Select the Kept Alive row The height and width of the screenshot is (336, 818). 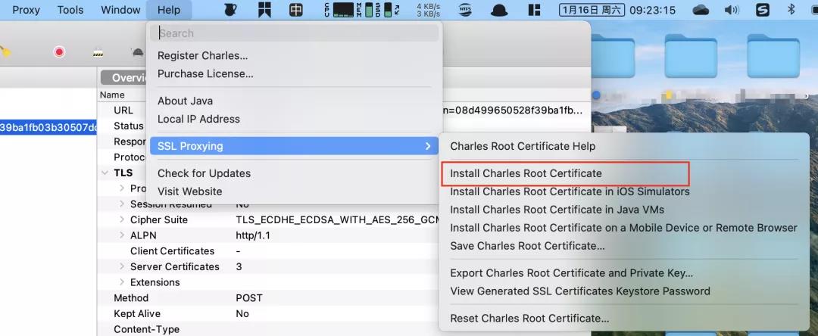tap(345, 313)
